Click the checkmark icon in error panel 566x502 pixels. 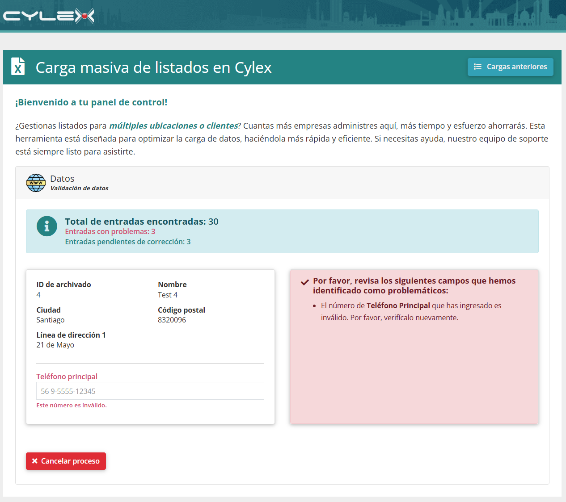pyautogui.click(x=305, y=282)
